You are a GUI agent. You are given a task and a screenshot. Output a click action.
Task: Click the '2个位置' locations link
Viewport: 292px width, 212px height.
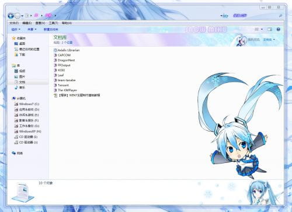[67, 43]
